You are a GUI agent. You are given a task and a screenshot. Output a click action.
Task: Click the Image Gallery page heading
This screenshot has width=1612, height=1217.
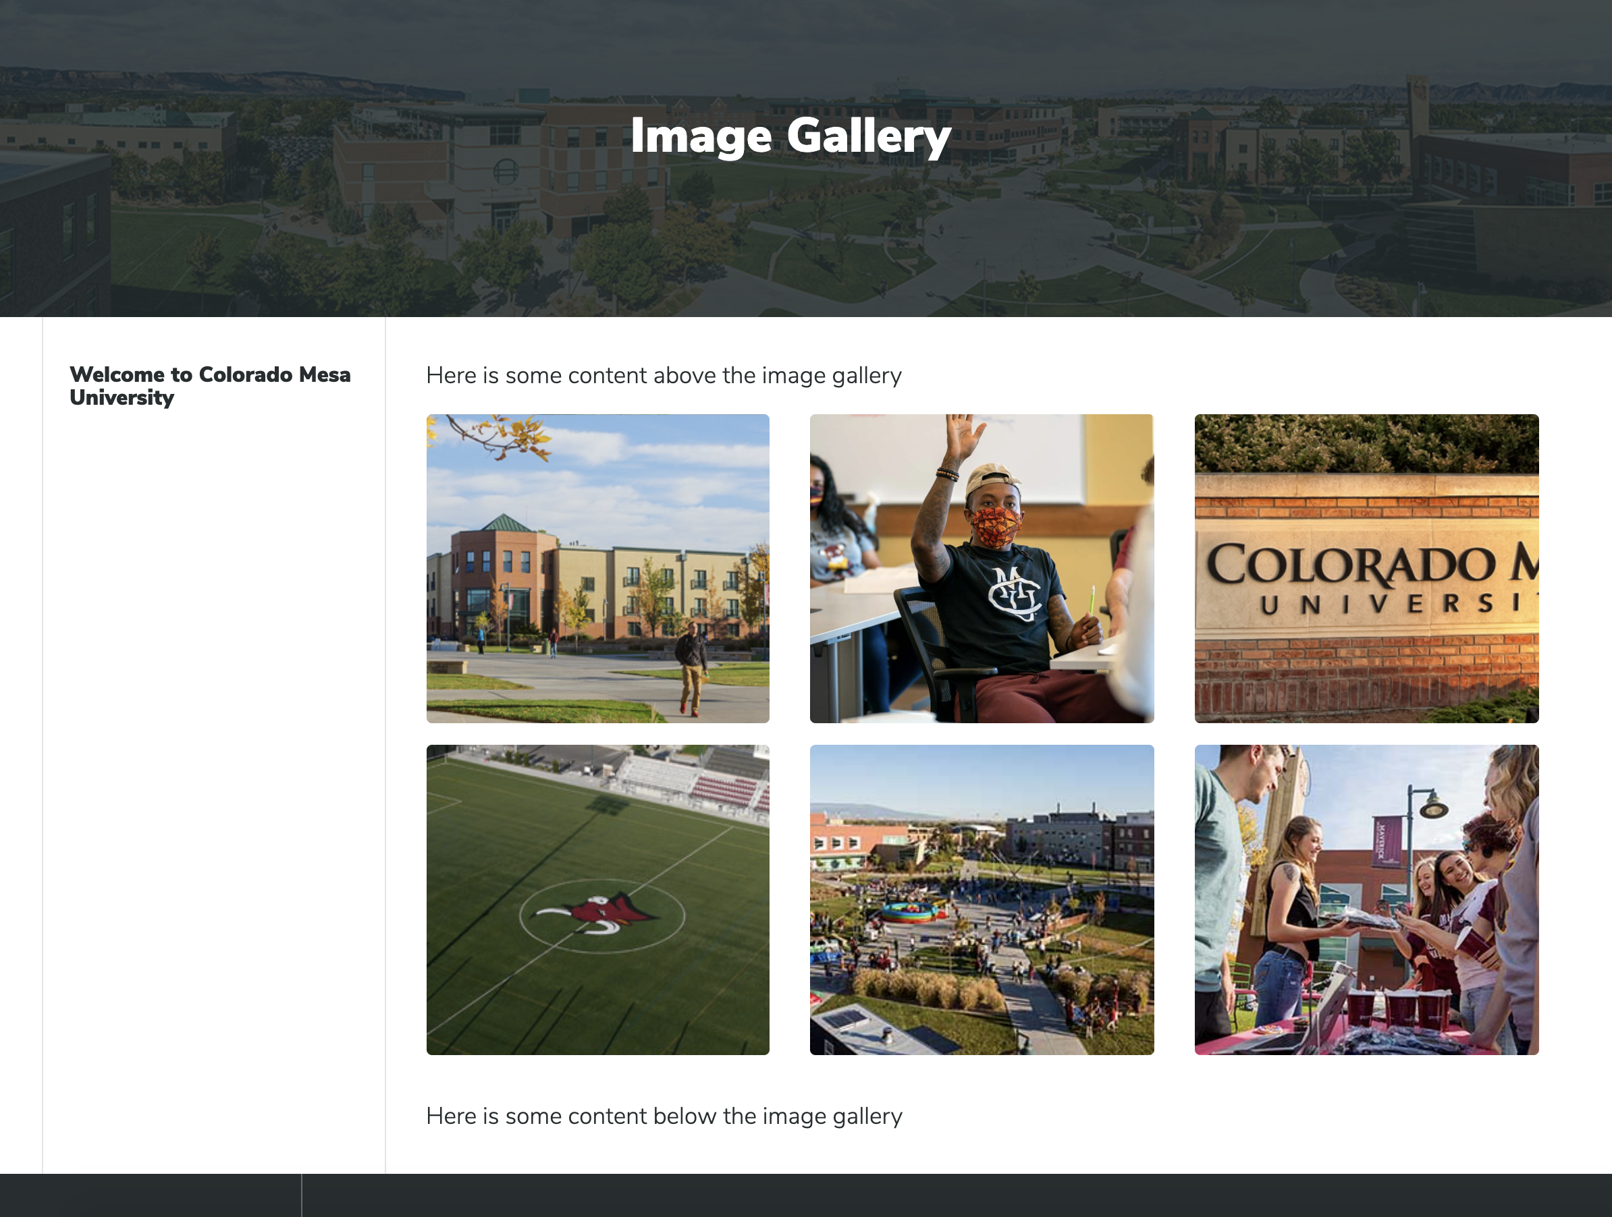pyautogui.click(x=790, y=136)
